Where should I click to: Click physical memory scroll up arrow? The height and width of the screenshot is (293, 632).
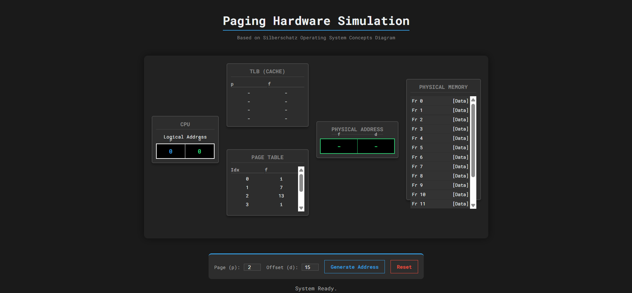pyautogui.click(x=473, y=100)
